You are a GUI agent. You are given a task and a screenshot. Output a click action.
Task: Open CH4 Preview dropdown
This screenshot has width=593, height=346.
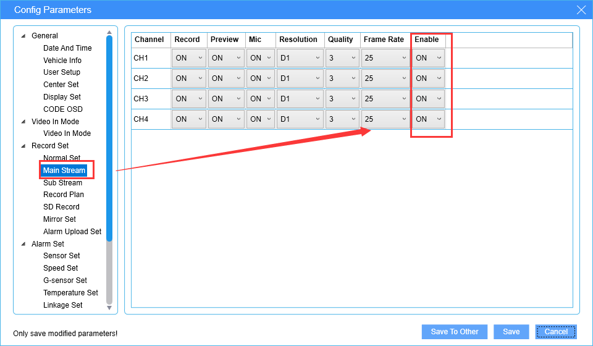226,119
